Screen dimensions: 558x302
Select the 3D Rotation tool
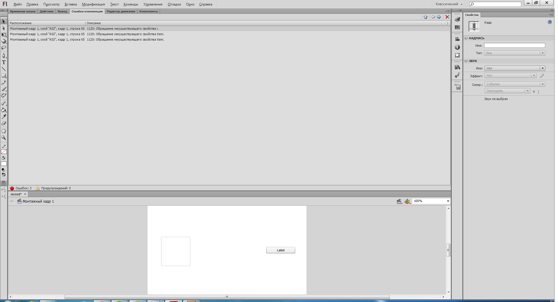point(4,41)
